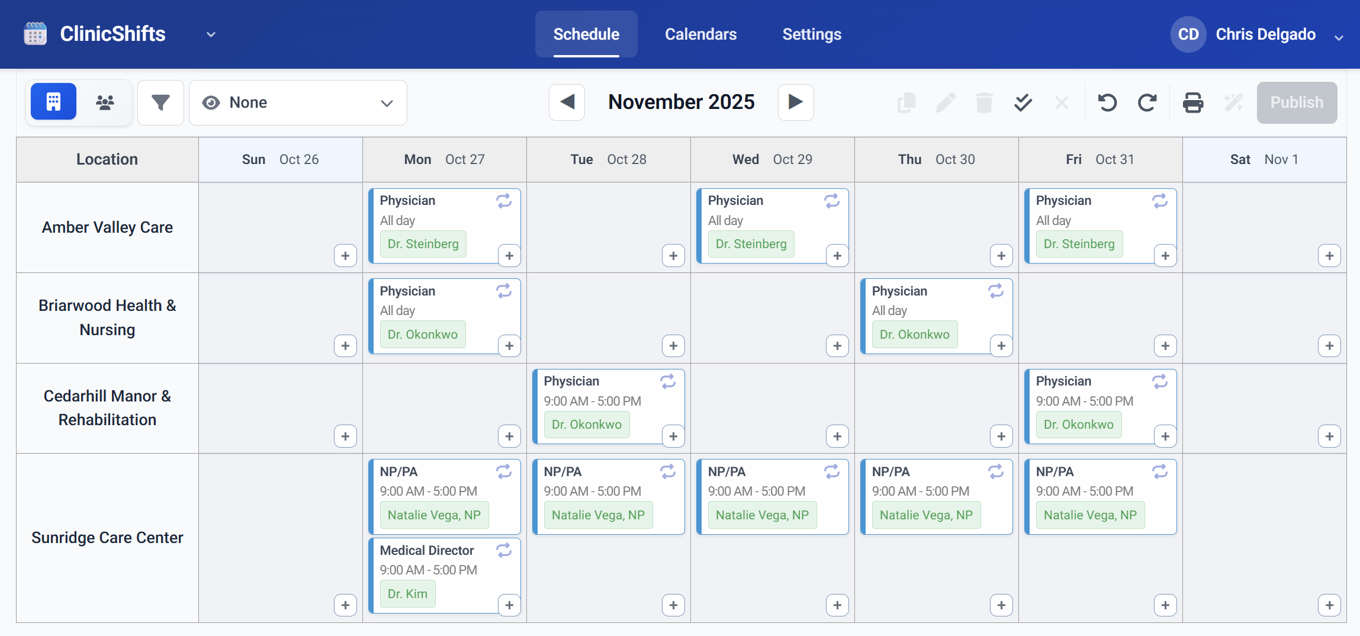Print the schedule using printer icon
1360x636 pixels.
[x=1192, y=102]
